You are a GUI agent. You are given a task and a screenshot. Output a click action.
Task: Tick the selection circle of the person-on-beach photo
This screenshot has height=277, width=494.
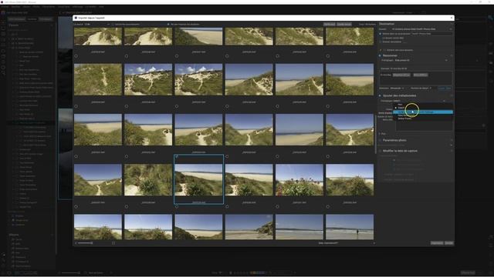point(328,207)
